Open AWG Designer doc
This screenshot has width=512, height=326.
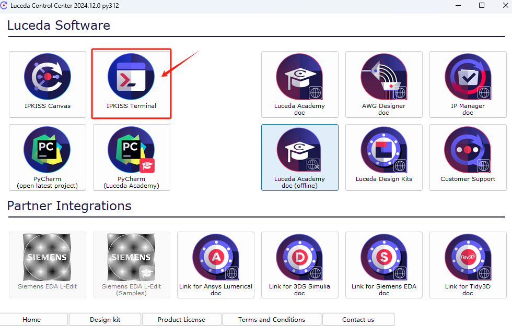383,84
